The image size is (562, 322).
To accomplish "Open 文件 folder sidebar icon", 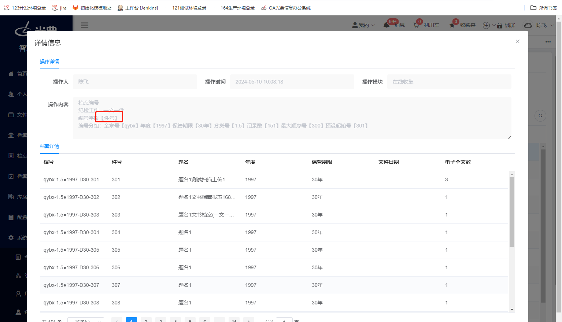I will coord(11,115).
